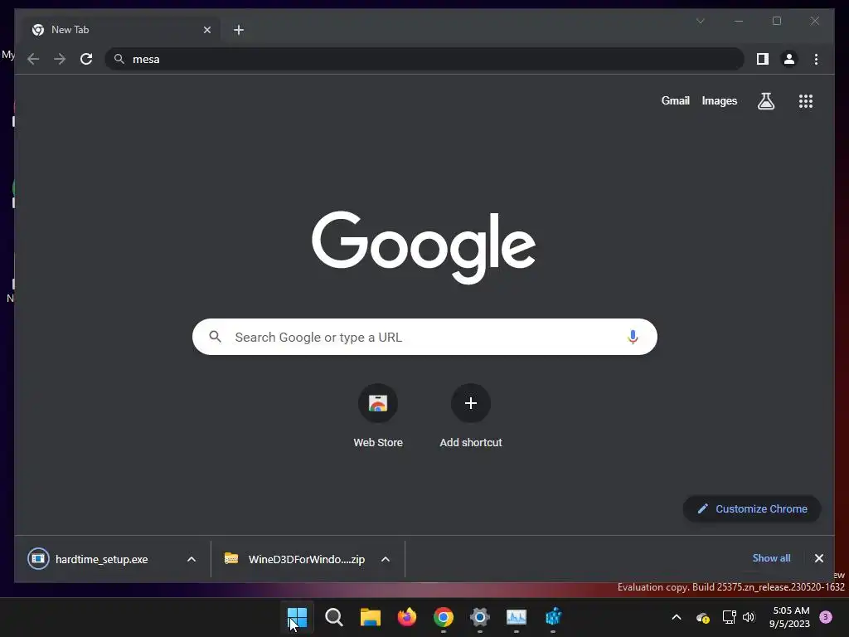The width and height of the screenshot is (849, 637).
Task: Open Windows taskbar Search
Action: [x=333, y=617]
